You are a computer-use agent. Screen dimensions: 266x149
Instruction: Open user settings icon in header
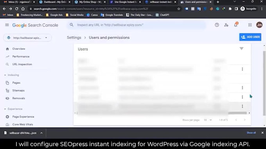pyautogui.click(x=226, y=25)
